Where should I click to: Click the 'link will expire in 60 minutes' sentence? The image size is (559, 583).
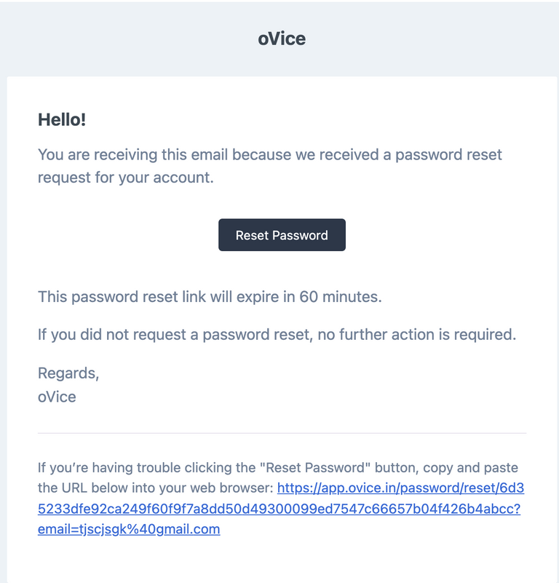[210, 297]
